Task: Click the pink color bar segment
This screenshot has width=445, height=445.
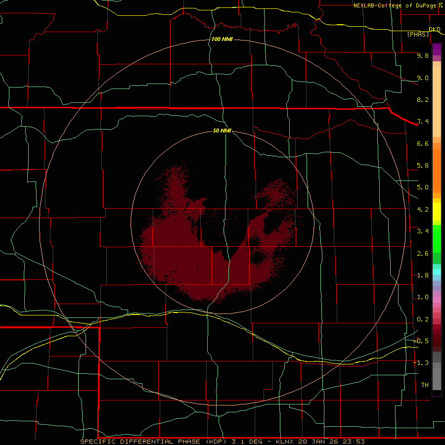Action: (437, 300)
